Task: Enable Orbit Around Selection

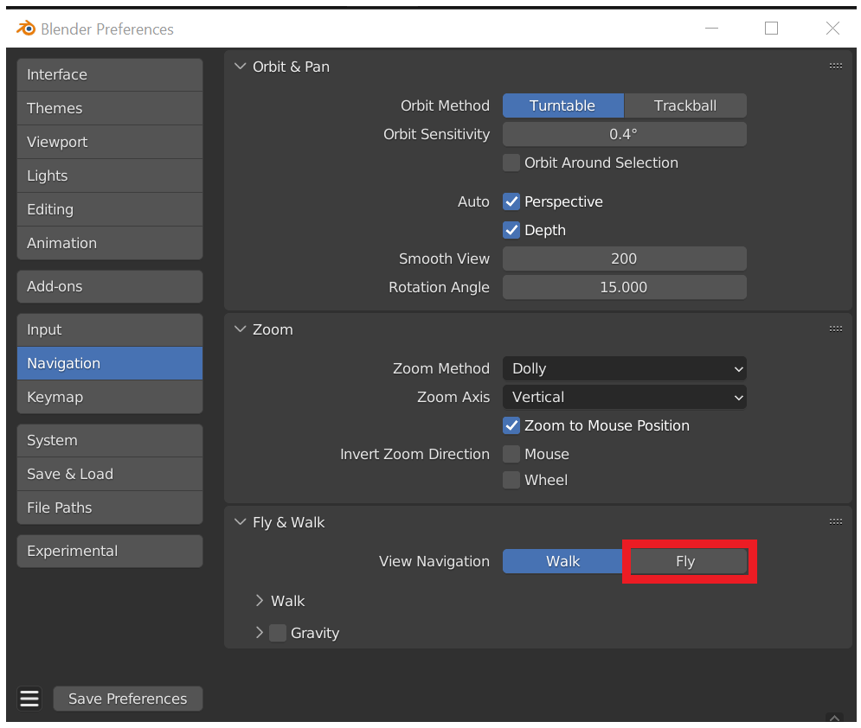Action: coord(511,163)
